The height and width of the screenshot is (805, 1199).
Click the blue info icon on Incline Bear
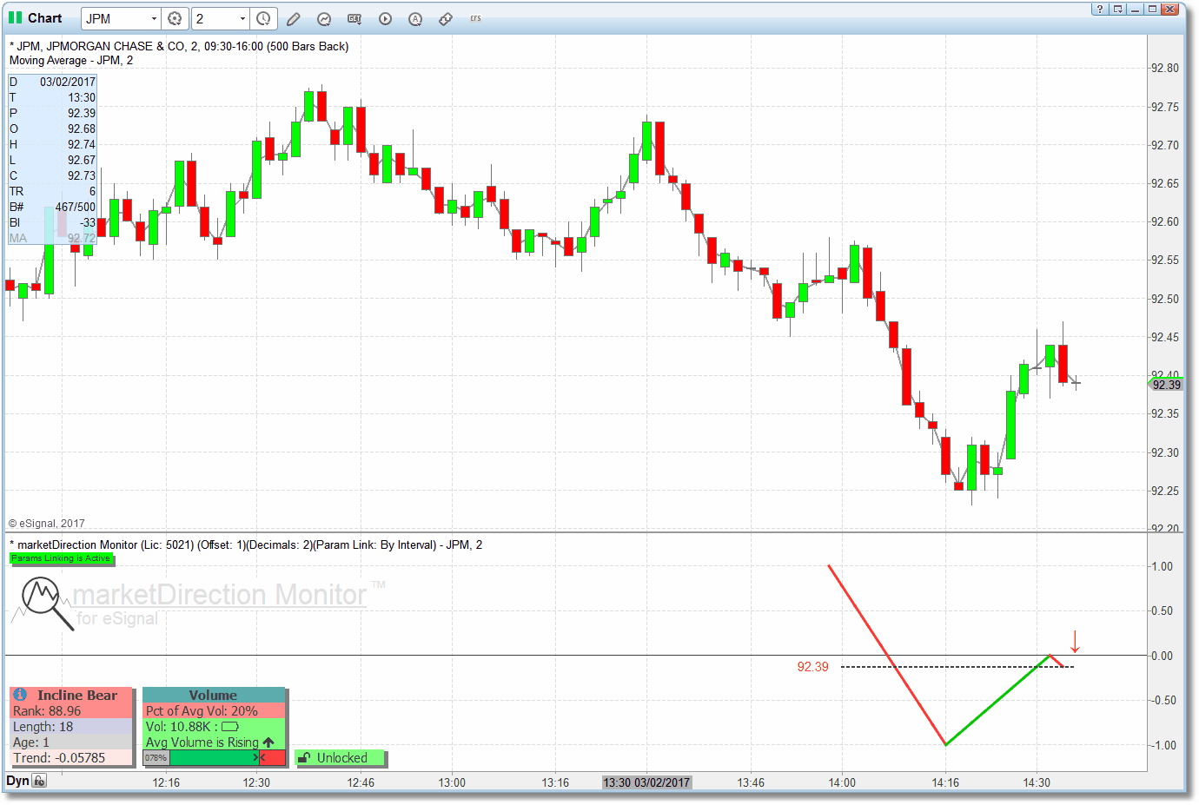tap(20, 695)
